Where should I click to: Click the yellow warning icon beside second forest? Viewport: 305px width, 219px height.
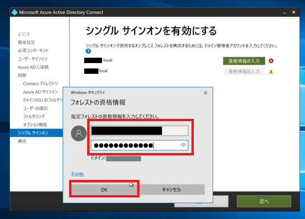pyautogui.click(x=271, y=72)
